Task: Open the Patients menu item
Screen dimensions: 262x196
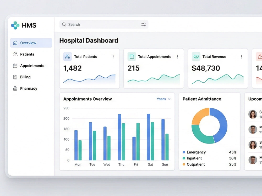Action: coord(31,54)
